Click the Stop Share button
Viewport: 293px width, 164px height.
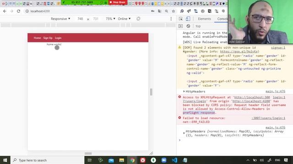(x=118, y=2)
